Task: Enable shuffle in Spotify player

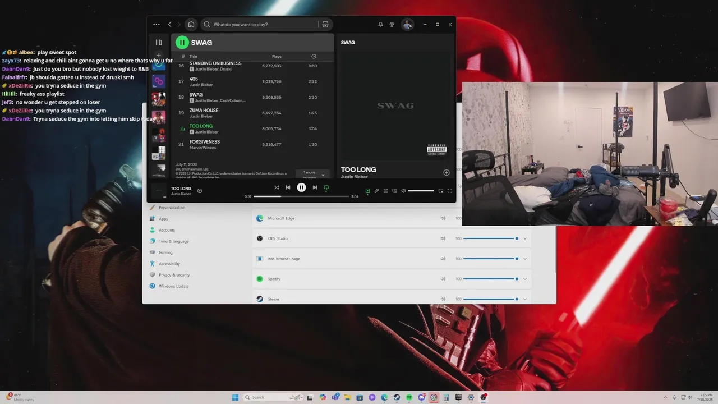Action: point(277,187)
